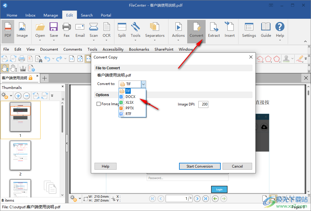Open the Manage ribbon tab
The width and height of the screenshot is (311, 211).
point(51,15)
